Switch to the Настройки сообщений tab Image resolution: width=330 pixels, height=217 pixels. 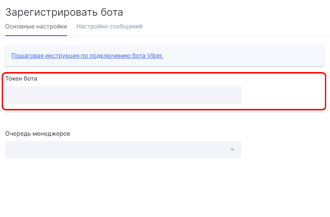(x=109, y=27)
